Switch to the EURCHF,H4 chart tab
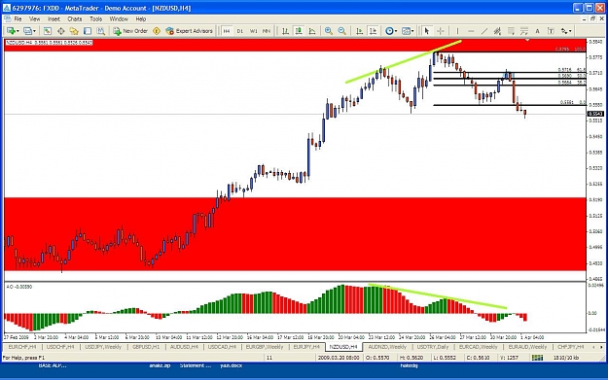Screen dimensions: 608x380 click(22, 347)
